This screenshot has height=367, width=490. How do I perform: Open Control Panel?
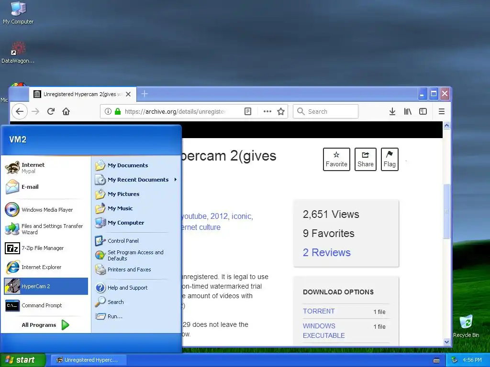[136, 241]
